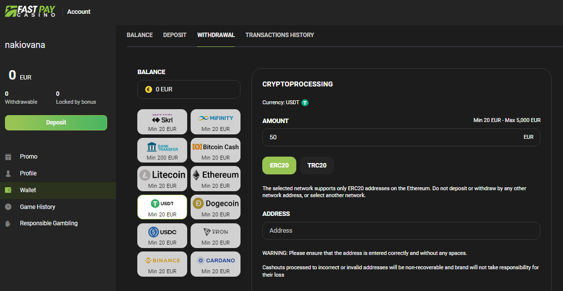Open the Balance tab

[140, 35]
